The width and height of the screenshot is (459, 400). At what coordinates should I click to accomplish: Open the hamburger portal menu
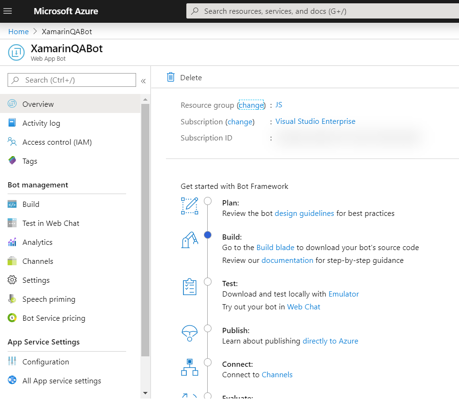8,11
